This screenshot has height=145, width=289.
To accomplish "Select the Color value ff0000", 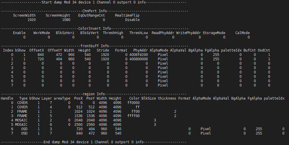I will pos(134,103).
